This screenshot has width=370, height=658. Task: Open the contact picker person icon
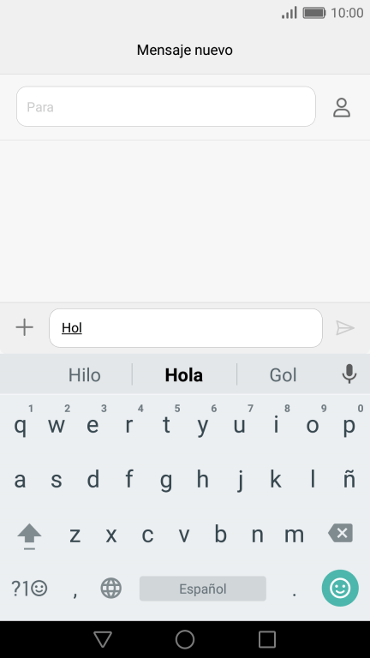pos(342,107)
